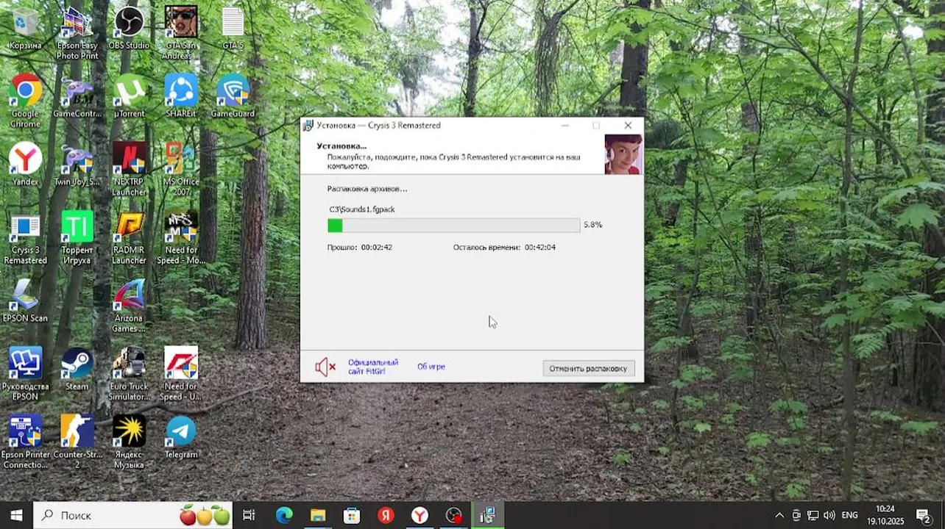Open GTA San Andreas desktop shortcut

click(181, 33)
